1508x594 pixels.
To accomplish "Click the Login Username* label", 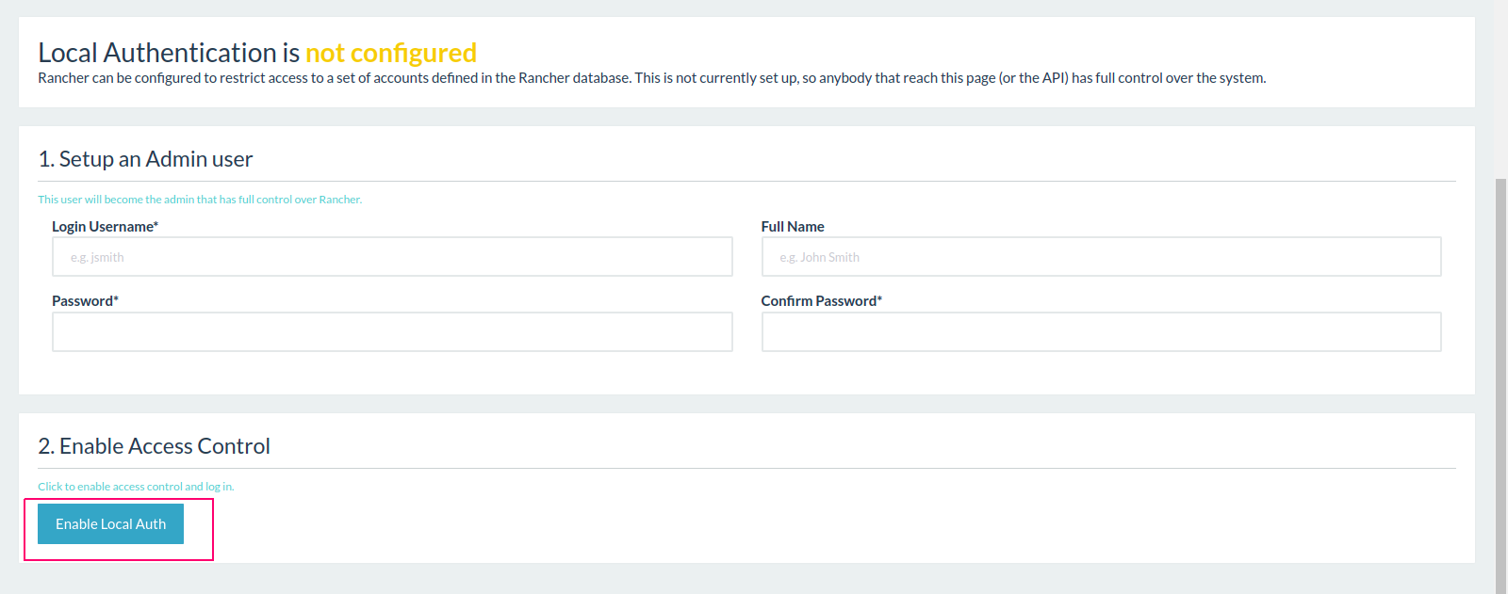I will tap(105, 227).
